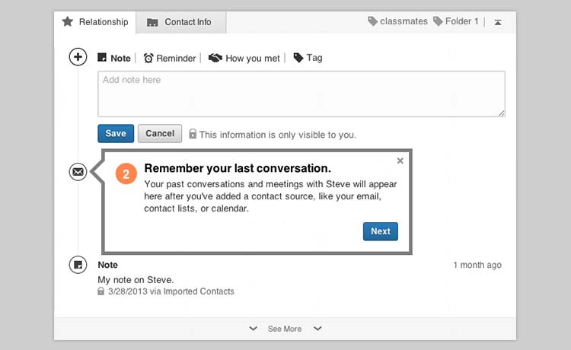Select the Note option
Viewport: 571px width, 350px height.
pyautogui.click(x=114, y=58)
